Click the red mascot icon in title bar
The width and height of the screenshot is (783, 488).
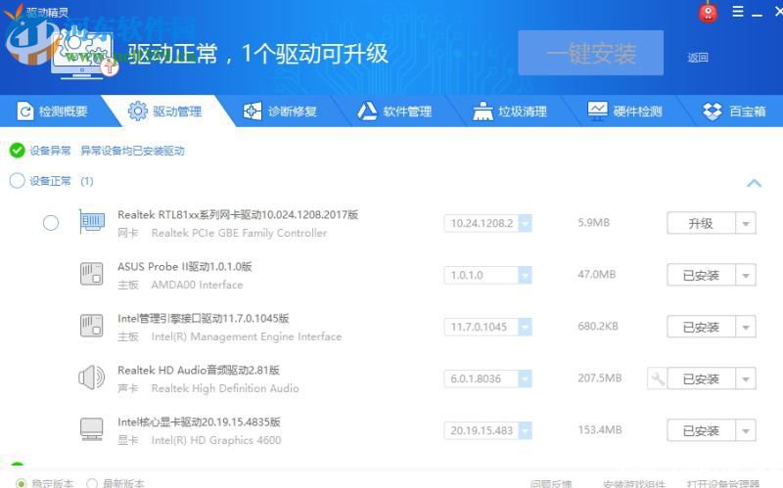pyautogui.click(x=708, y=12)
